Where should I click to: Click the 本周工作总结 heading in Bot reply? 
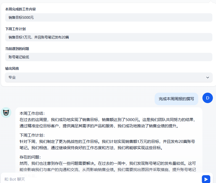pos(32,113)
